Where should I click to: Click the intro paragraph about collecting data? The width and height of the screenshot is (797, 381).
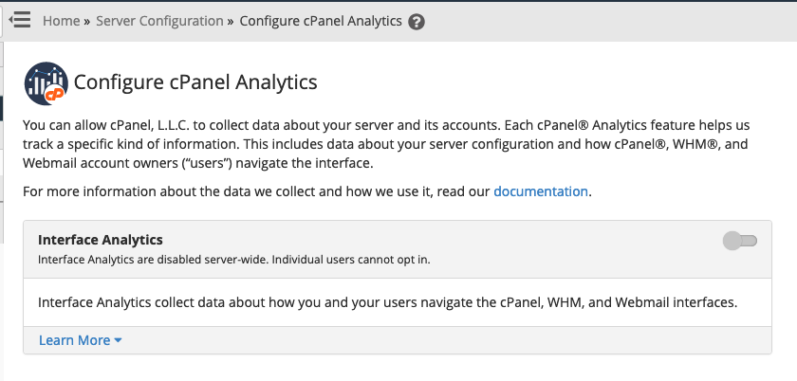coord(380,144)
